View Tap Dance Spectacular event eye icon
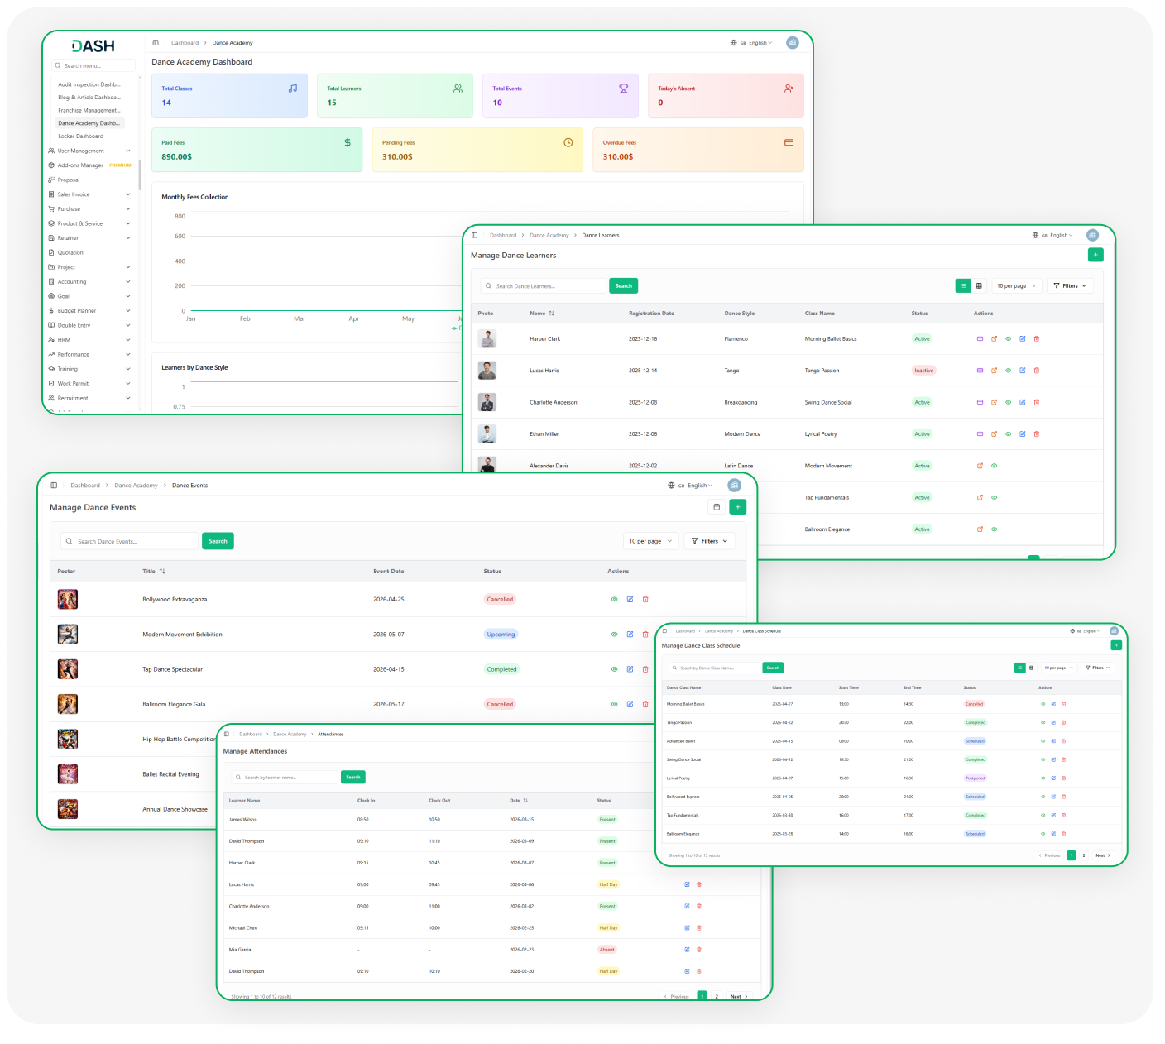Viewport: 1165px width, 1044px height. (614, 669)
